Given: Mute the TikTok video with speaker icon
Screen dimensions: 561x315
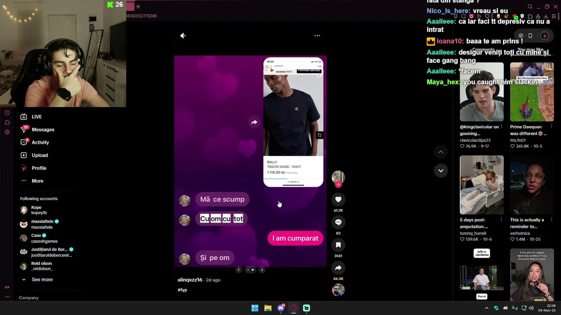Looking at the screenshot, I should 183,36.
